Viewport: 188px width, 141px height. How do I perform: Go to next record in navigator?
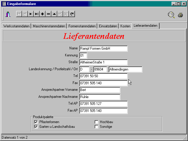(x=31, y=14)
